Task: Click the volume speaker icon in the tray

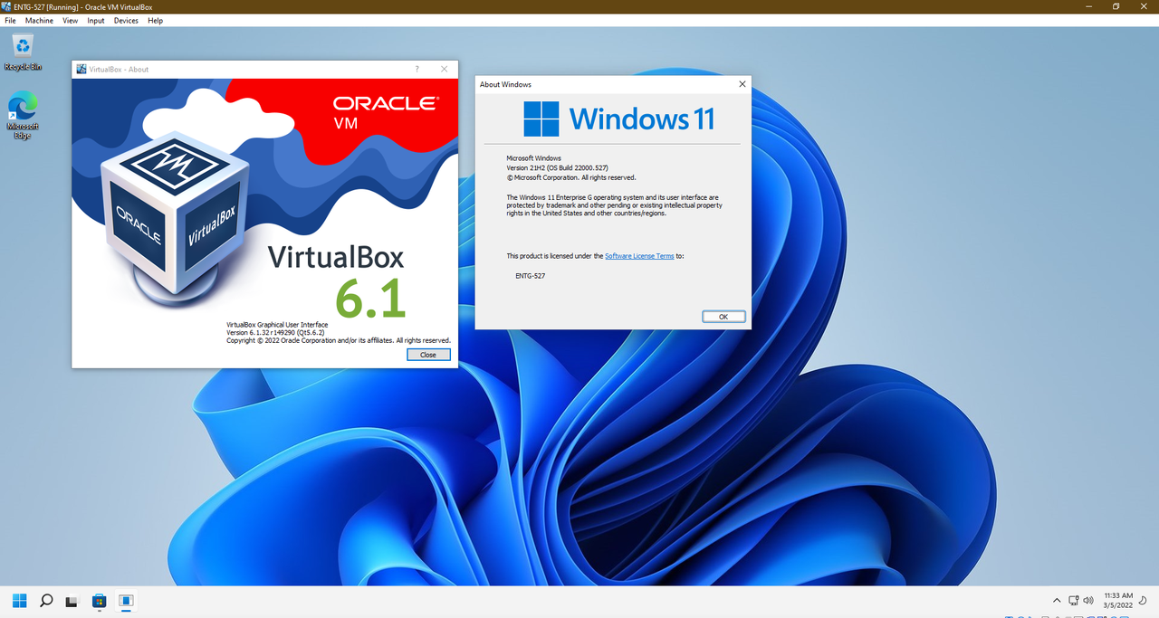Action: pos(1087,600)
